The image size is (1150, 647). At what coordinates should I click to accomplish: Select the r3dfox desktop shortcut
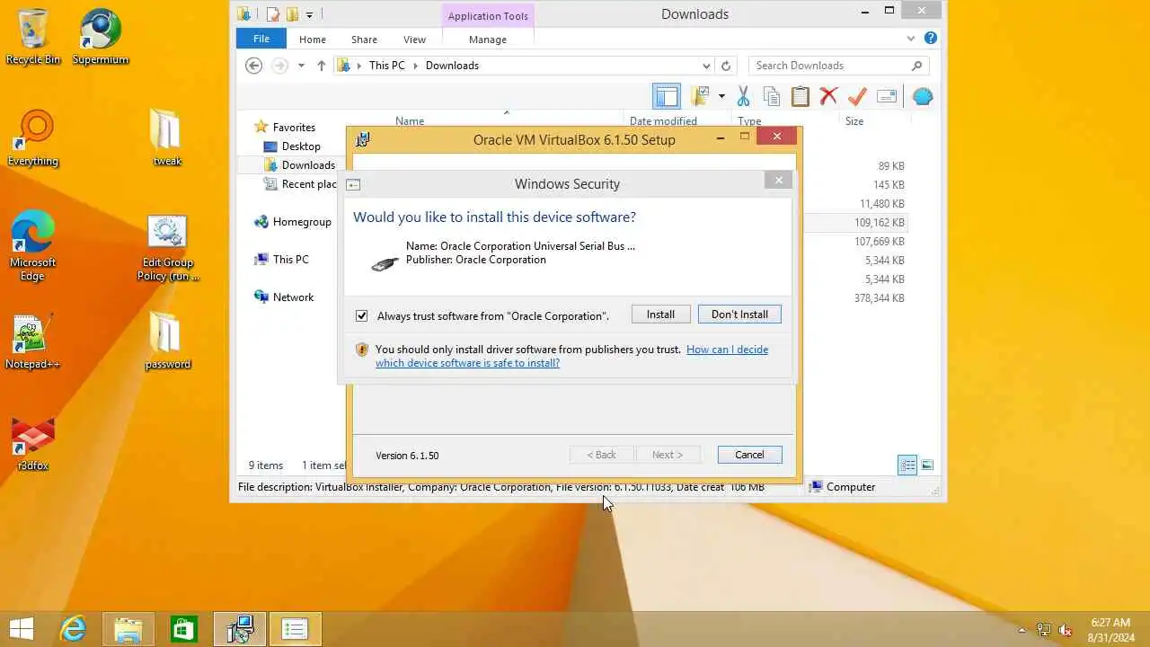pos(33,444)
